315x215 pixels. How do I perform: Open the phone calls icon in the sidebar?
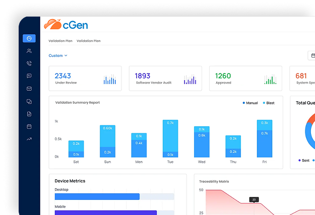(x=29, y=63)
